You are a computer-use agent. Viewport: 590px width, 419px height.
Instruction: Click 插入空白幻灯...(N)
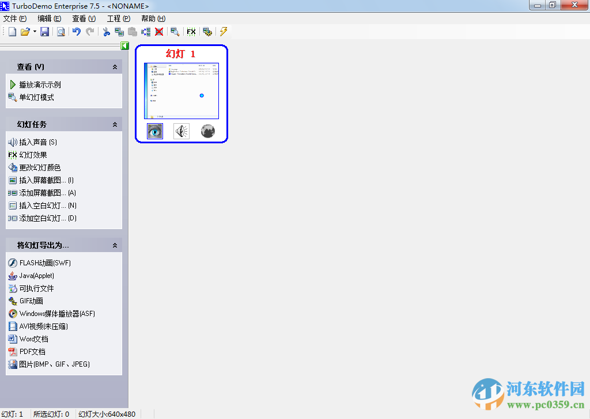point(43,205)
